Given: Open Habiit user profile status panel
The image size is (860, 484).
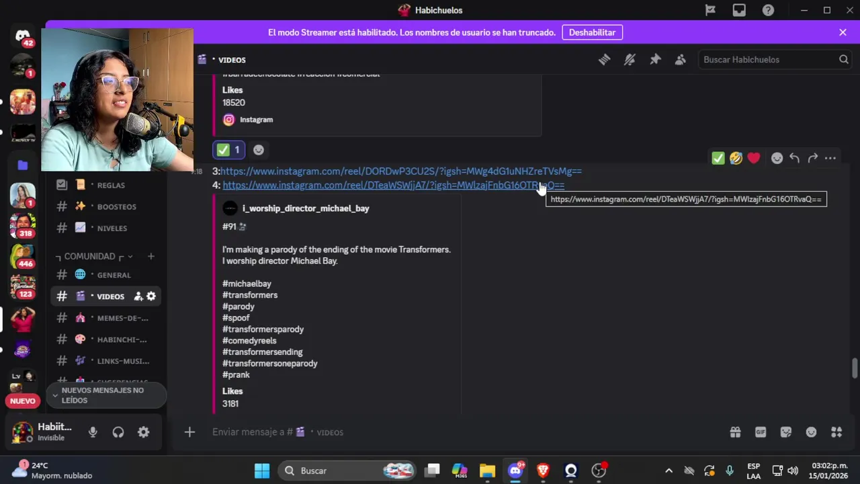Looking at the screenshot, I should (x=43, y=432).
